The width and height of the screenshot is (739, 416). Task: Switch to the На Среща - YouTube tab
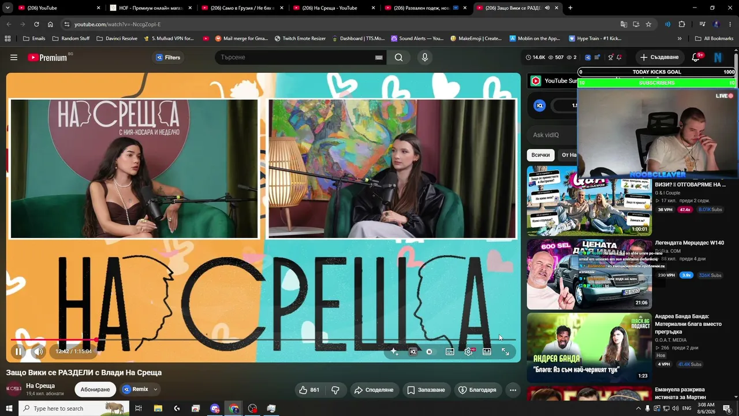tap(335, 8)
